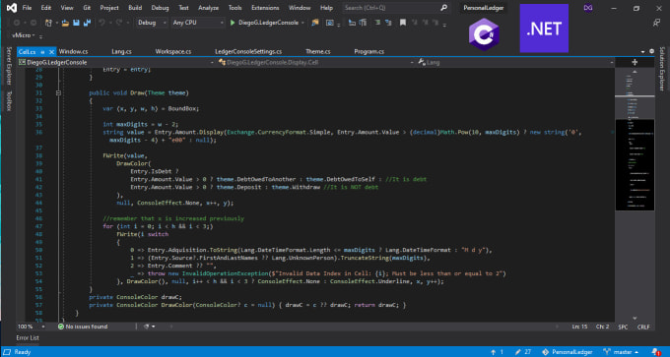Open the Debug configuration dropdown
The height and width of the screenshot is (357, 670).
point(152,23)
